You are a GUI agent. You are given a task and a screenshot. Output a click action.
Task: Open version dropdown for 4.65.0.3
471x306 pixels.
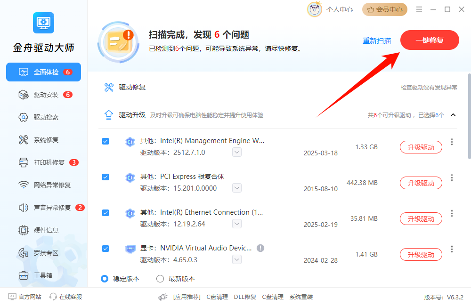237,259
